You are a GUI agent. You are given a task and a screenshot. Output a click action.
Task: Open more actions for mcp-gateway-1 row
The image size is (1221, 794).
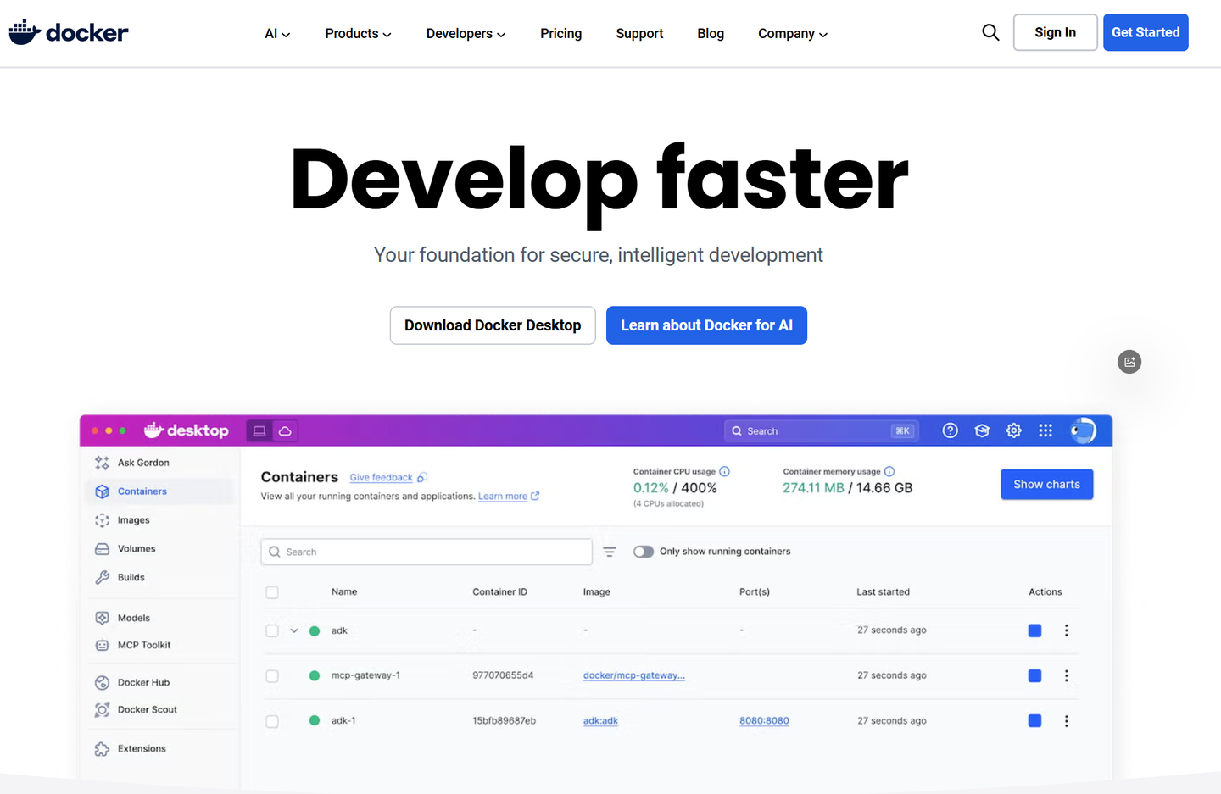[x=1067, y=675]
